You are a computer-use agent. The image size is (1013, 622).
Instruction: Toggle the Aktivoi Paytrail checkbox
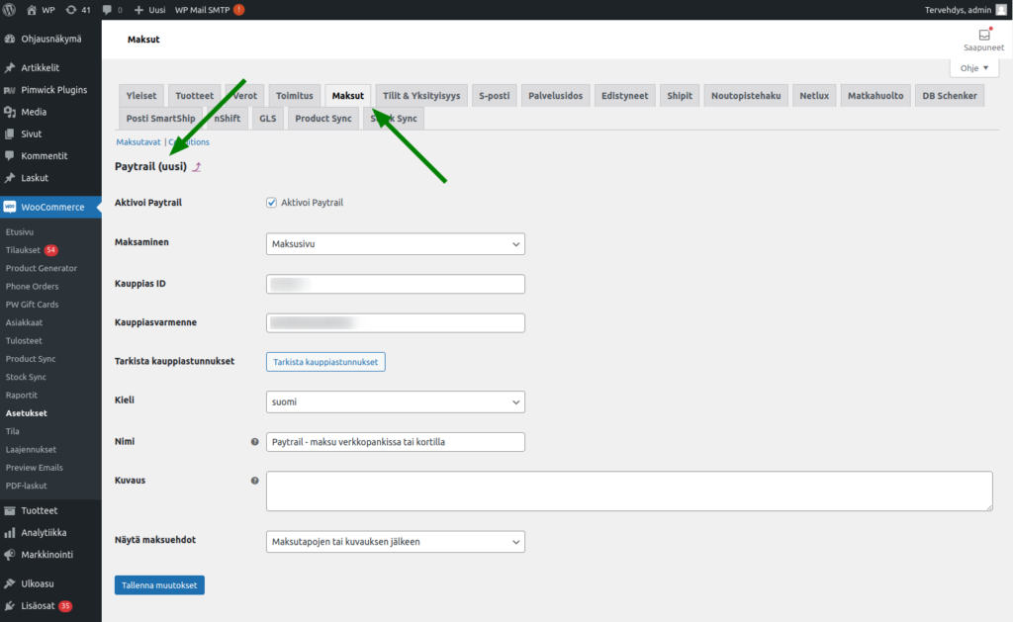tap(271, 202)
